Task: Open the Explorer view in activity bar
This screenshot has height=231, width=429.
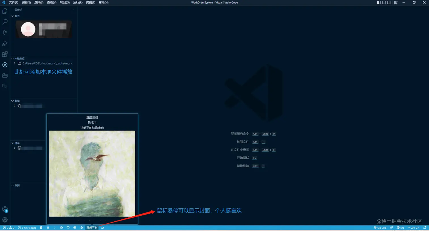Action: coord(5,11)
